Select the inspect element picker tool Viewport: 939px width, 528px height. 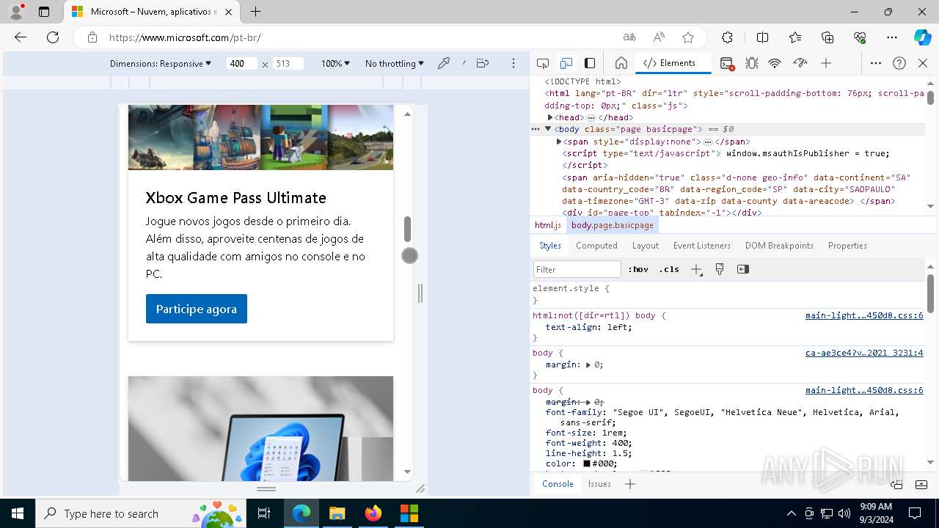(543, 63)
